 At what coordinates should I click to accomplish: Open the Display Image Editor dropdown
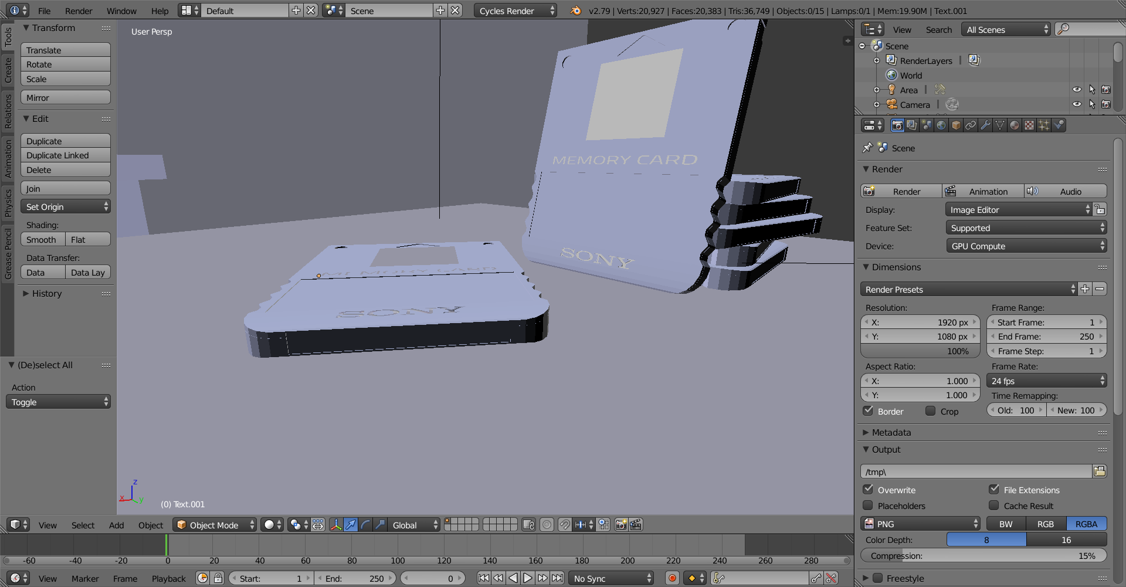[x=1019, y=209]
